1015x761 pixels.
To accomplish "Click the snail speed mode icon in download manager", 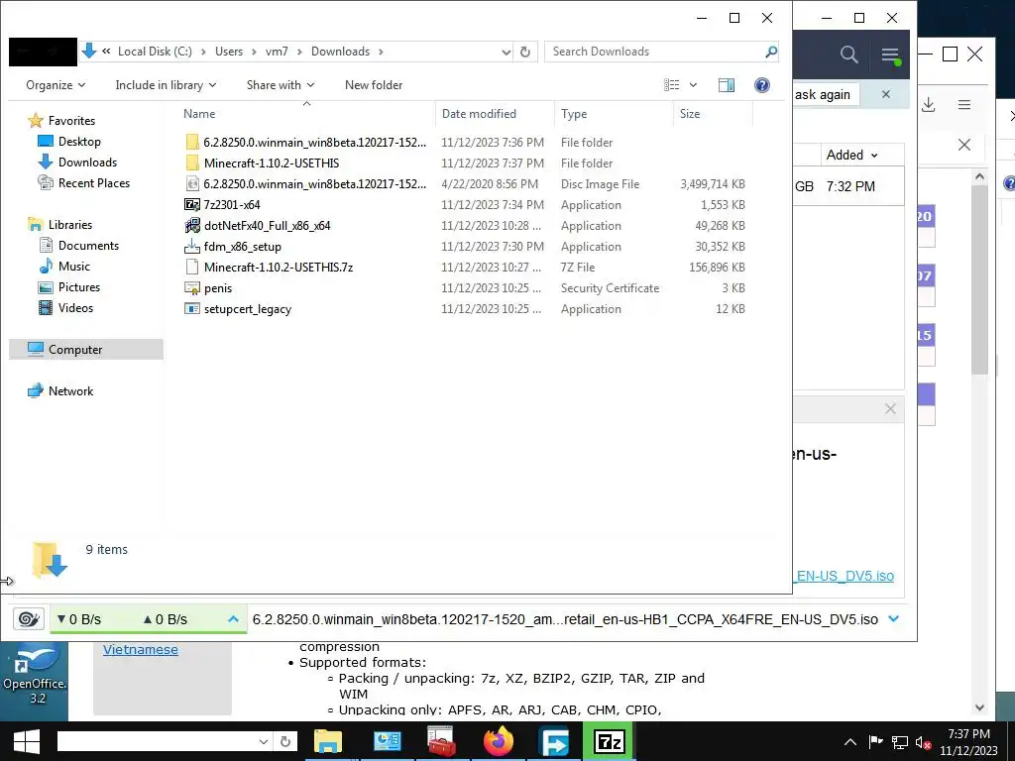I will tap(29, 619).
